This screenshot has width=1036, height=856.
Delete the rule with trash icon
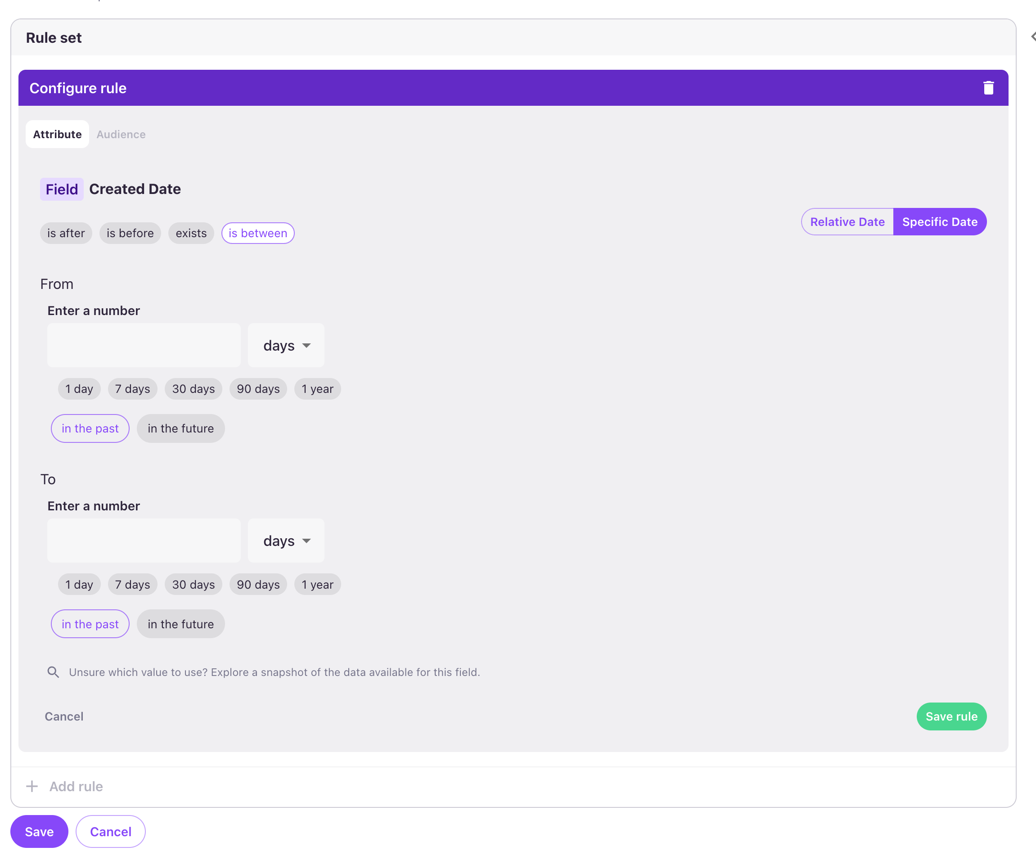988,88
